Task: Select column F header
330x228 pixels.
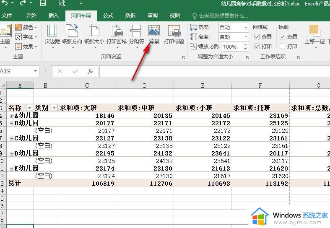Action: tap(260, 85)
